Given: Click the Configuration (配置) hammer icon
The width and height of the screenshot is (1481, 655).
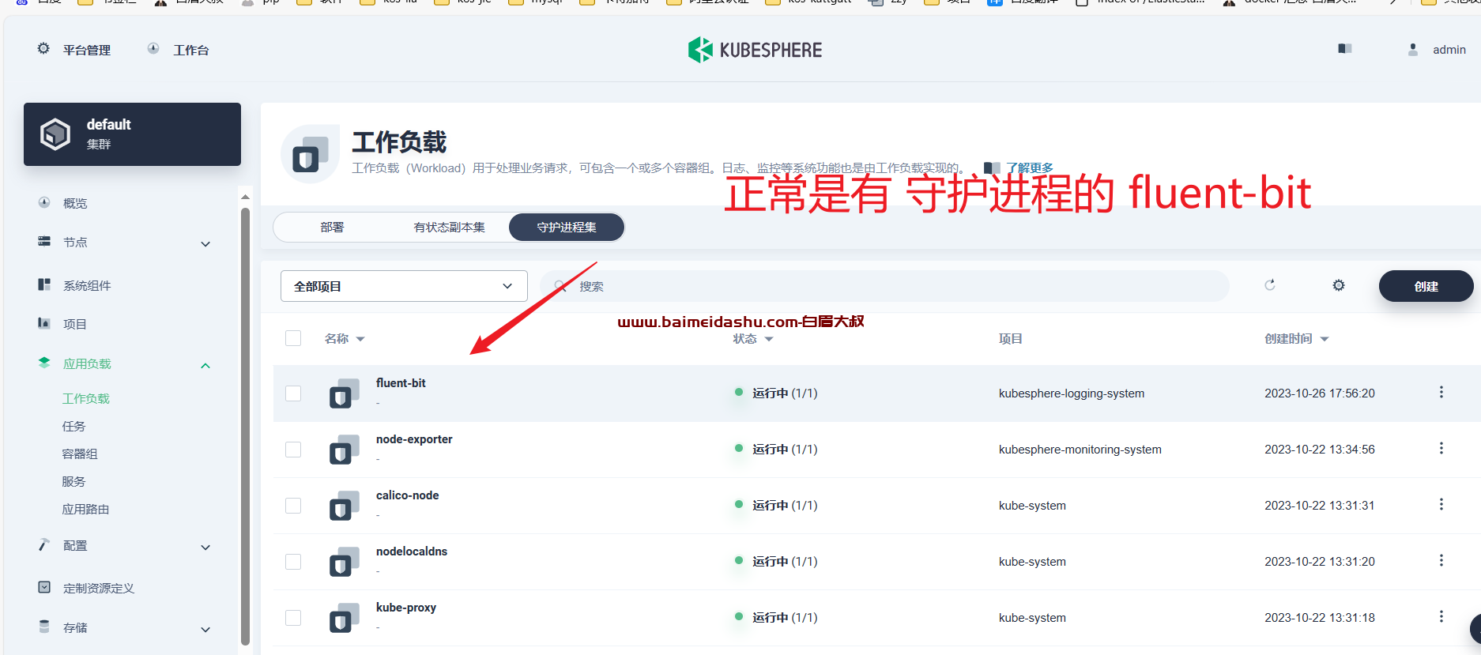Looking at the screenshot, I should pos(44,545).
